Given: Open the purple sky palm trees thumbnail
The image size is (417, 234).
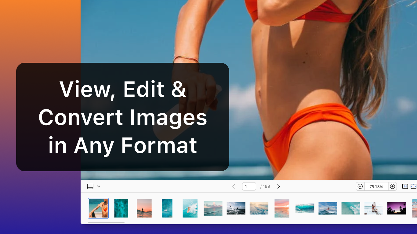Looking at the screenshot, I should (397, 208).
